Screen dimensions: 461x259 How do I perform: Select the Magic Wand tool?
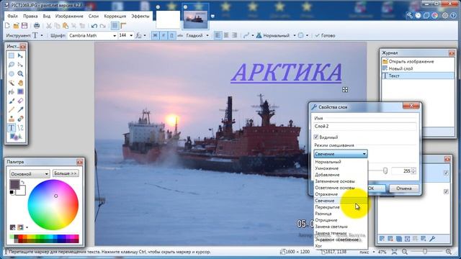pos(12,83)
